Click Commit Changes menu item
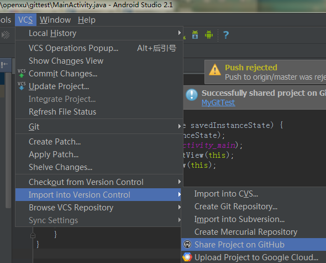This screenshot has width=326, height=263. (99, 74)
